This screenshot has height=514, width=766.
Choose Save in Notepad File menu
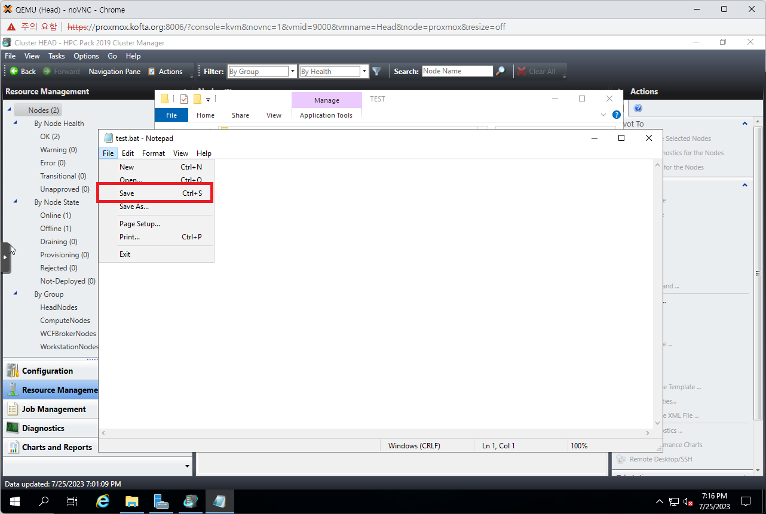127,193
